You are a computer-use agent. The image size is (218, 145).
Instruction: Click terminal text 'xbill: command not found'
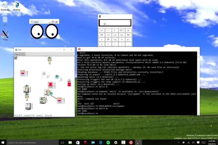pos(92,99)
